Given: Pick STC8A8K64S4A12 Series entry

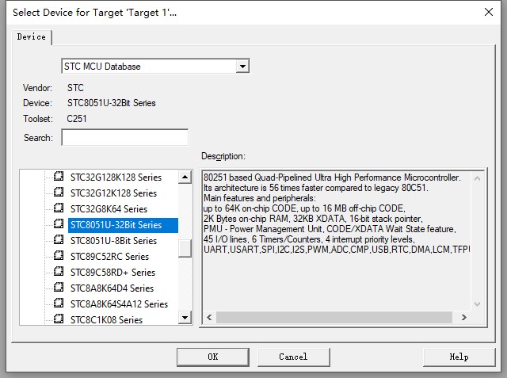Looking at the screenshot, I should [119, 304].
